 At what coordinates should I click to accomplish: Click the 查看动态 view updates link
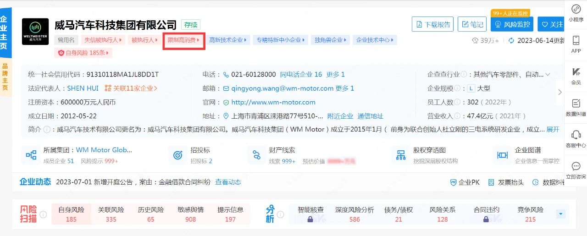228,182
